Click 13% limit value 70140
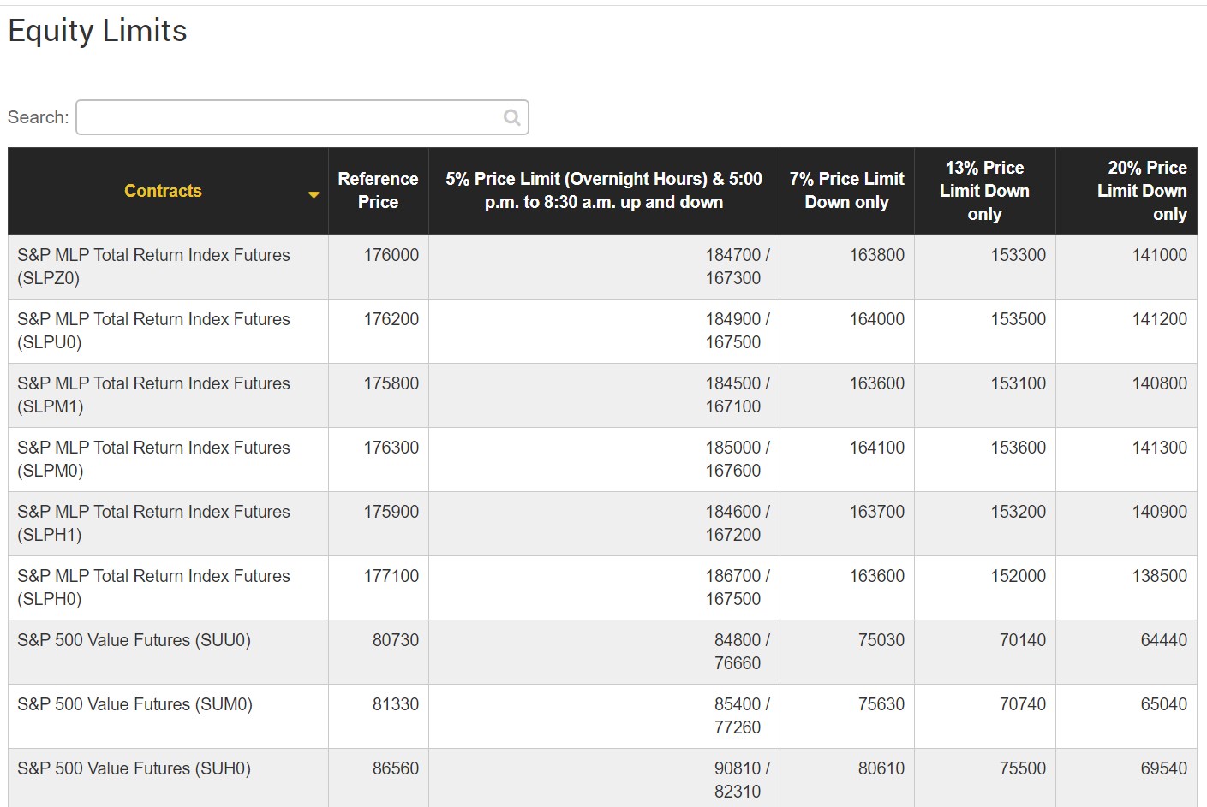 tap(1023, 640)
